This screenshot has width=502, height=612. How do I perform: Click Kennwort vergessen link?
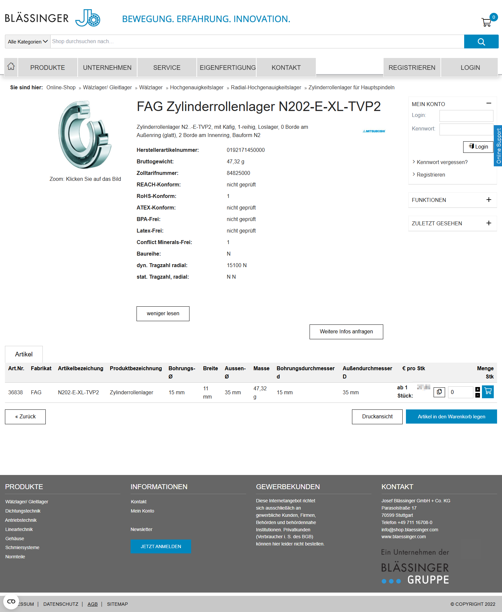click(x=442, y=162)
